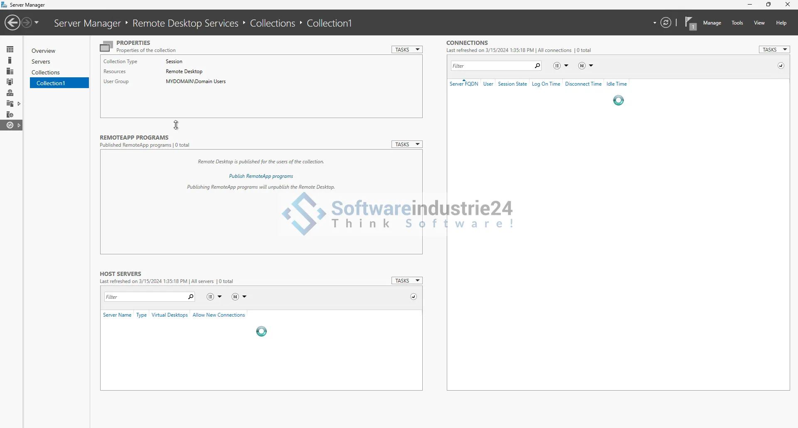Toggle the Host Servers filter expand button
The image size is (798, 428).
[x=413, y=297]
